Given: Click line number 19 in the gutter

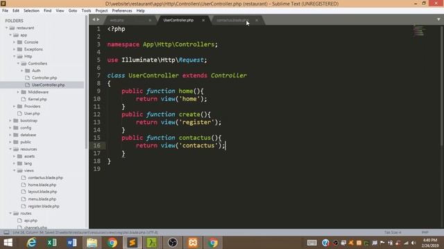Looking at the screenshot, I should coord(97,169).
